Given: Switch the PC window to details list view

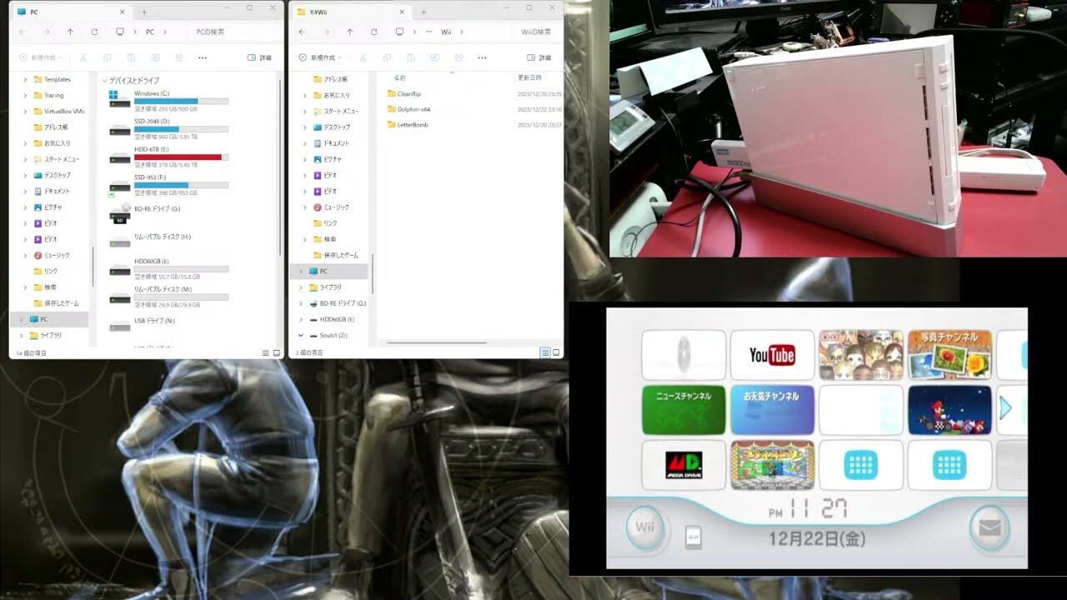Looking at the screenshot, I should [266, 352].
